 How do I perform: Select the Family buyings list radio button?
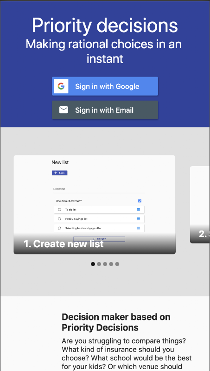point(59,219)
